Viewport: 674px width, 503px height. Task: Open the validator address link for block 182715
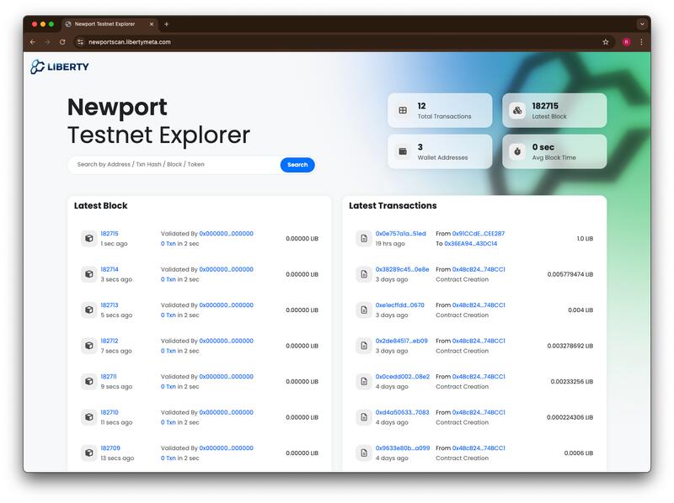point(226,234)
